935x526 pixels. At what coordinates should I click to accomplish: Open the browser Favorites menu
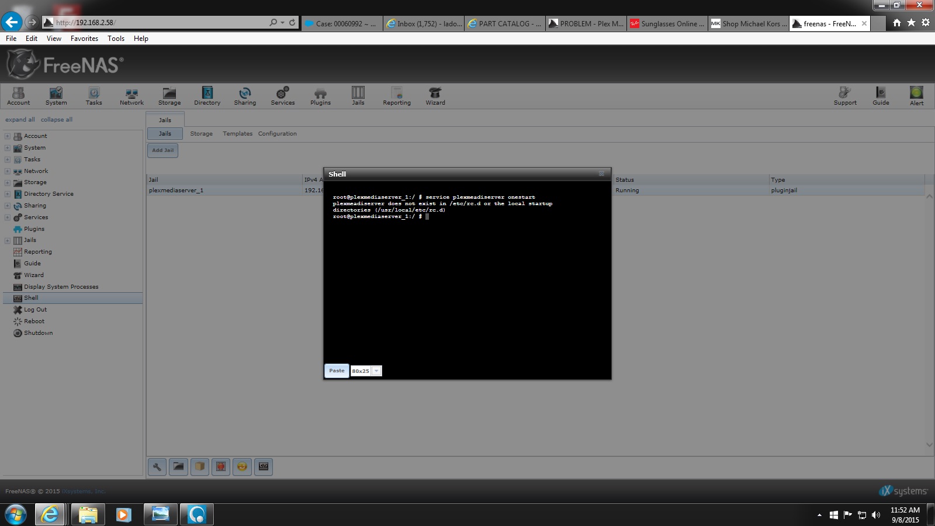(x=84, y=39)
